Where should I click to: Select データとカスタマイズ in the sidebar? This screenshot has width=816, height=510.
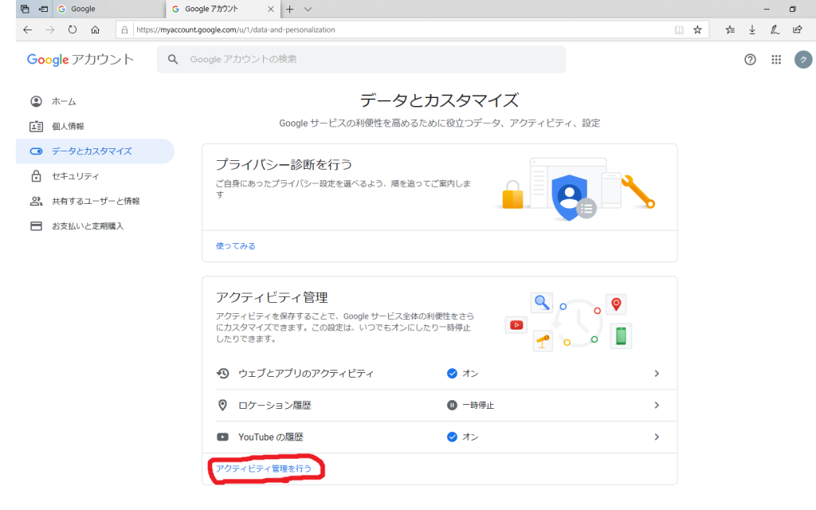[x=96, y=151]
